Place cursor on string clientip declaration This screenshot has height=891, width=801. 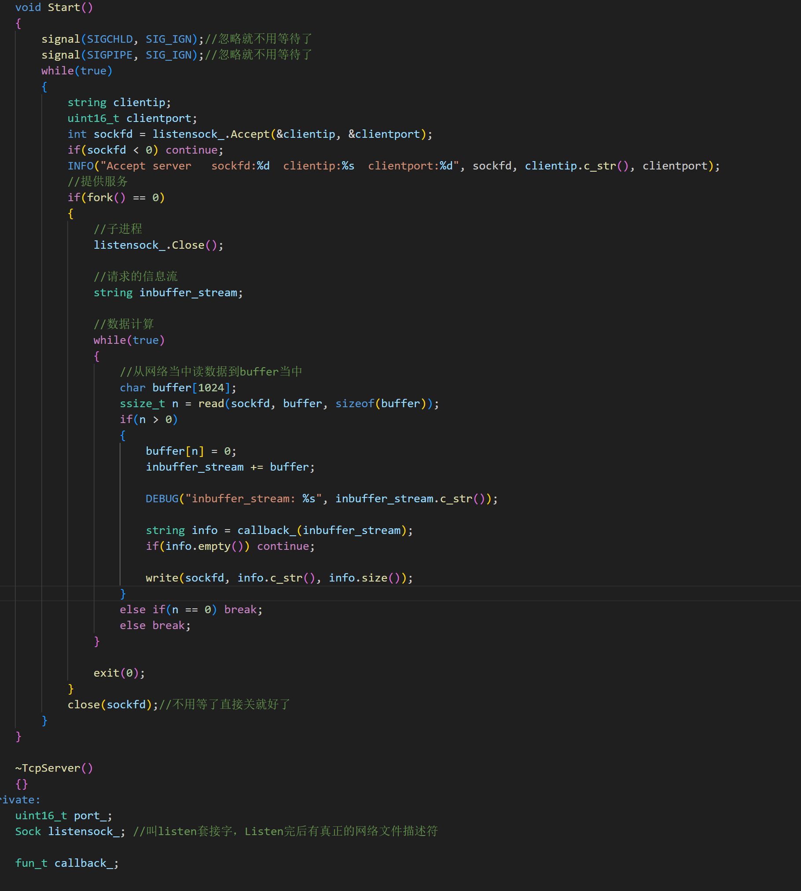(119, 103)
